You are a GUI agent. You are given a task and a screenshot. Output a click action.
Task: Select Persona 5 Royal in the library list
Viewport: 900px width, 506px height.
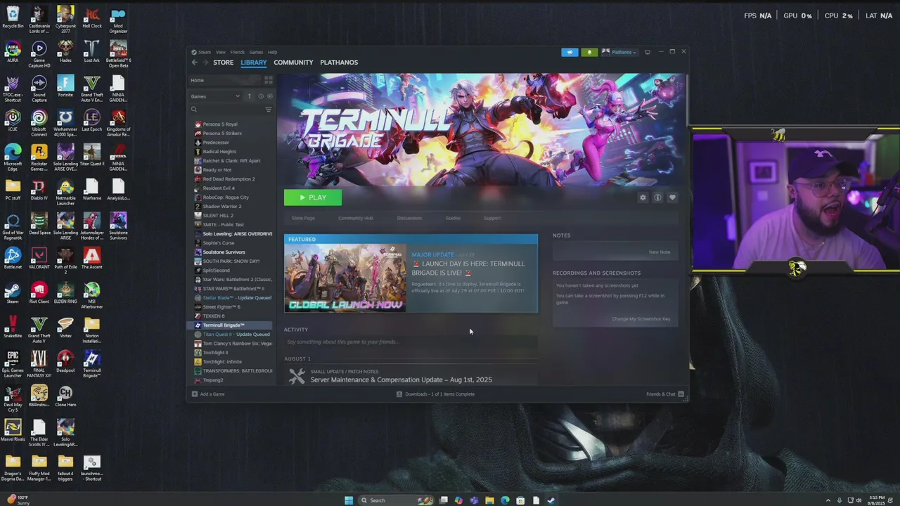coord(219,124)
